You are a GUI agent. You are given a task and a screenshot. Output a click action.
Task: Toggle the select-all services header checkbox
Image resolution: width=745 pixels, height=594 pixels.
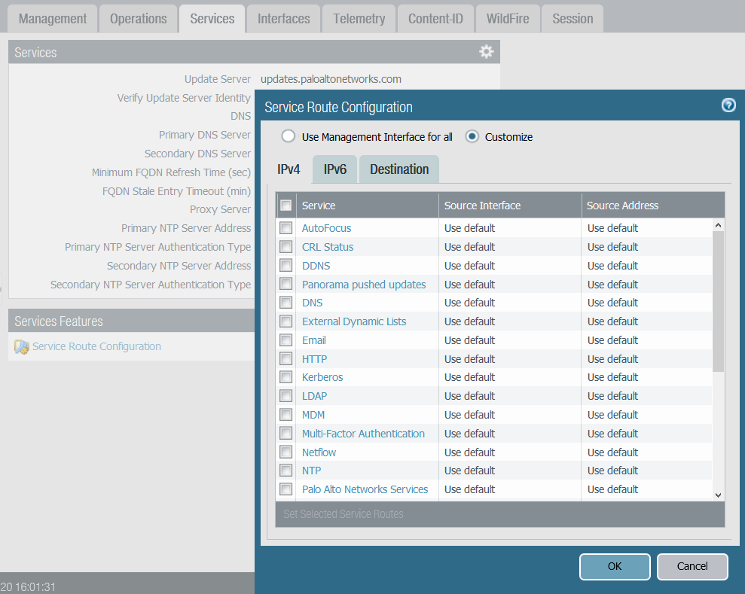(285, 205)
